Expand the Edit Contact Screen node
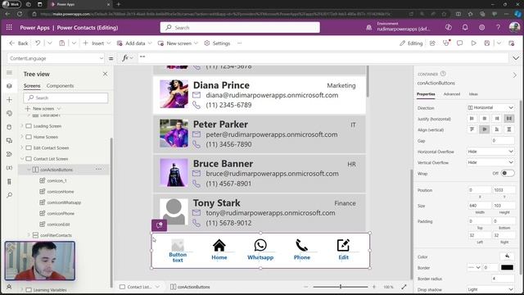This screenshot has height=295, width=524. (22, 147)
